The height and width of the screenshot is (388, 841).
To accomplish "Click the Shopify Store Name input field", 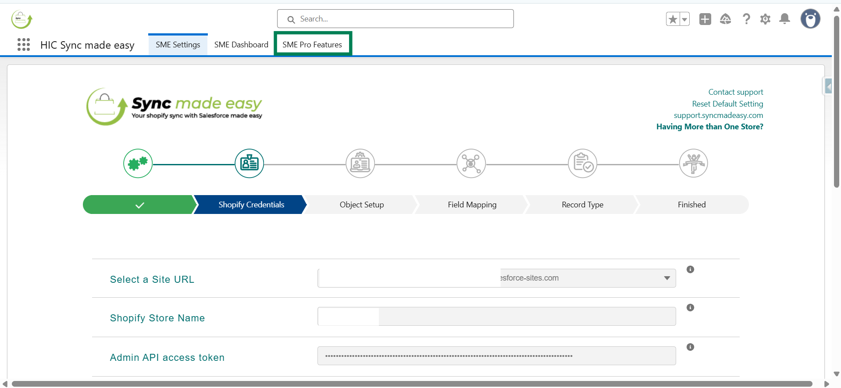I will [496, 316].
